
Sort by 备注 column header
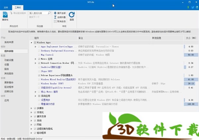tap(114, 38)
